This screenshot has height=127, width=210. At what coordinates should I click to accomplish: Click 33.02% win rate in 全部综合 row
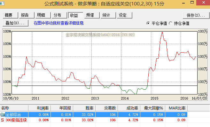pyautogui.click(x=88, y=115)
